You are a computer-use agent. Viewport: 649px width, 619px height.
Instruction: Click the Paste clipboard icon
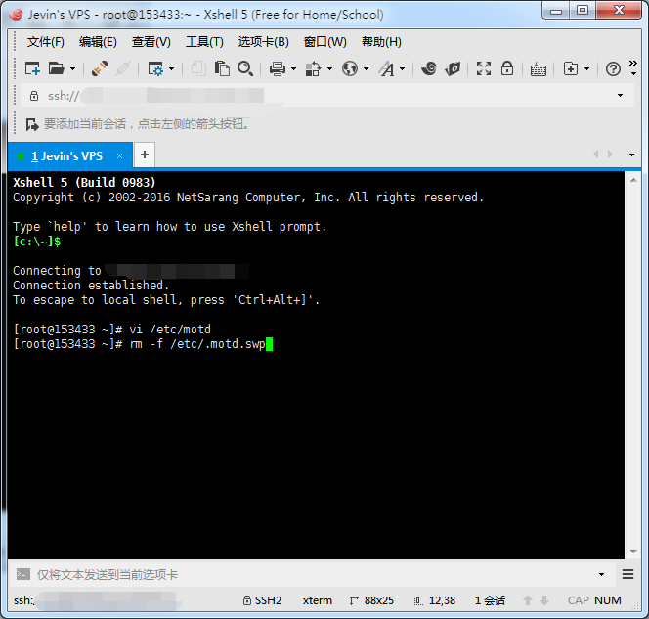[x=222, y=68]
